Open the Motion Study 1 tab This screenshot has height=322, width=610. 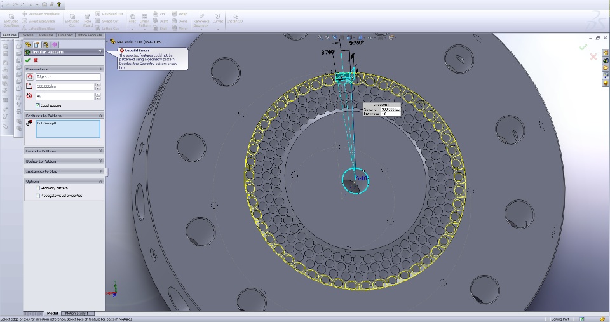(77, 314)
